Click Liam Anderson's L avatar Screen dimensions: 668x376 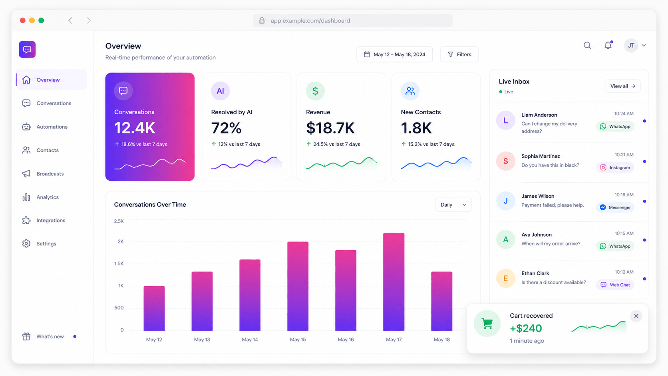tap(506, 121)
